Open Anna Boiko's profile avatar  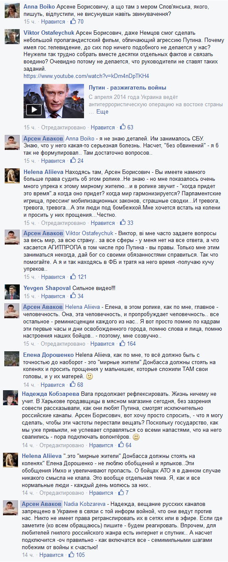pyautogui.click(x=12, y=11)
